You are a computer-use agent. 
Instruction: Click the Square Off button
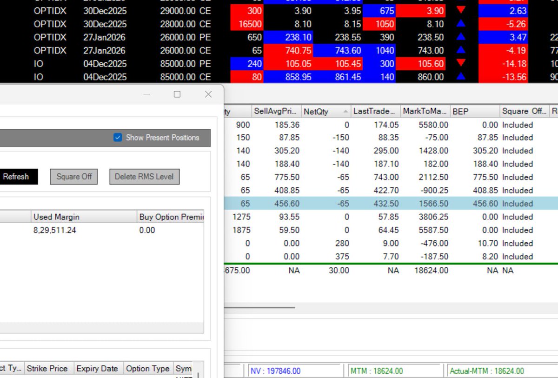[73, 177]
